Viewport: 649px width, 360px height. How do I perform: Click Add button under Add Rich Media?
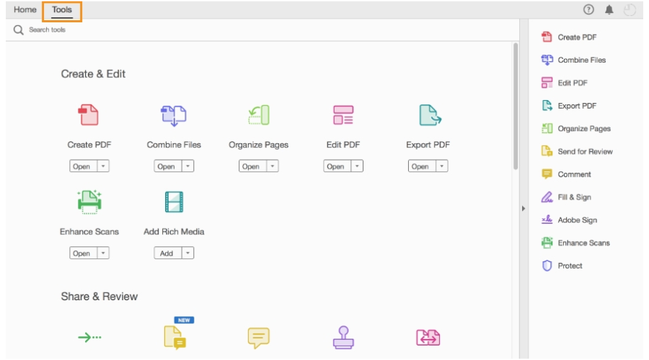168,253
